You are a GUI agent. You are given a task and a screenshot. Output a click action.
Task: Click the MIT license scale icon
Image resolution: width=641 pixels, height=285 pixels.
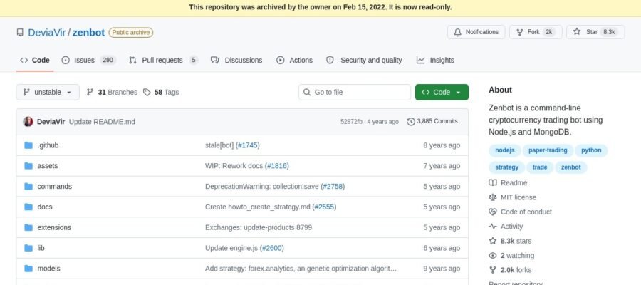pyautogui.click(x=493, y=197)
